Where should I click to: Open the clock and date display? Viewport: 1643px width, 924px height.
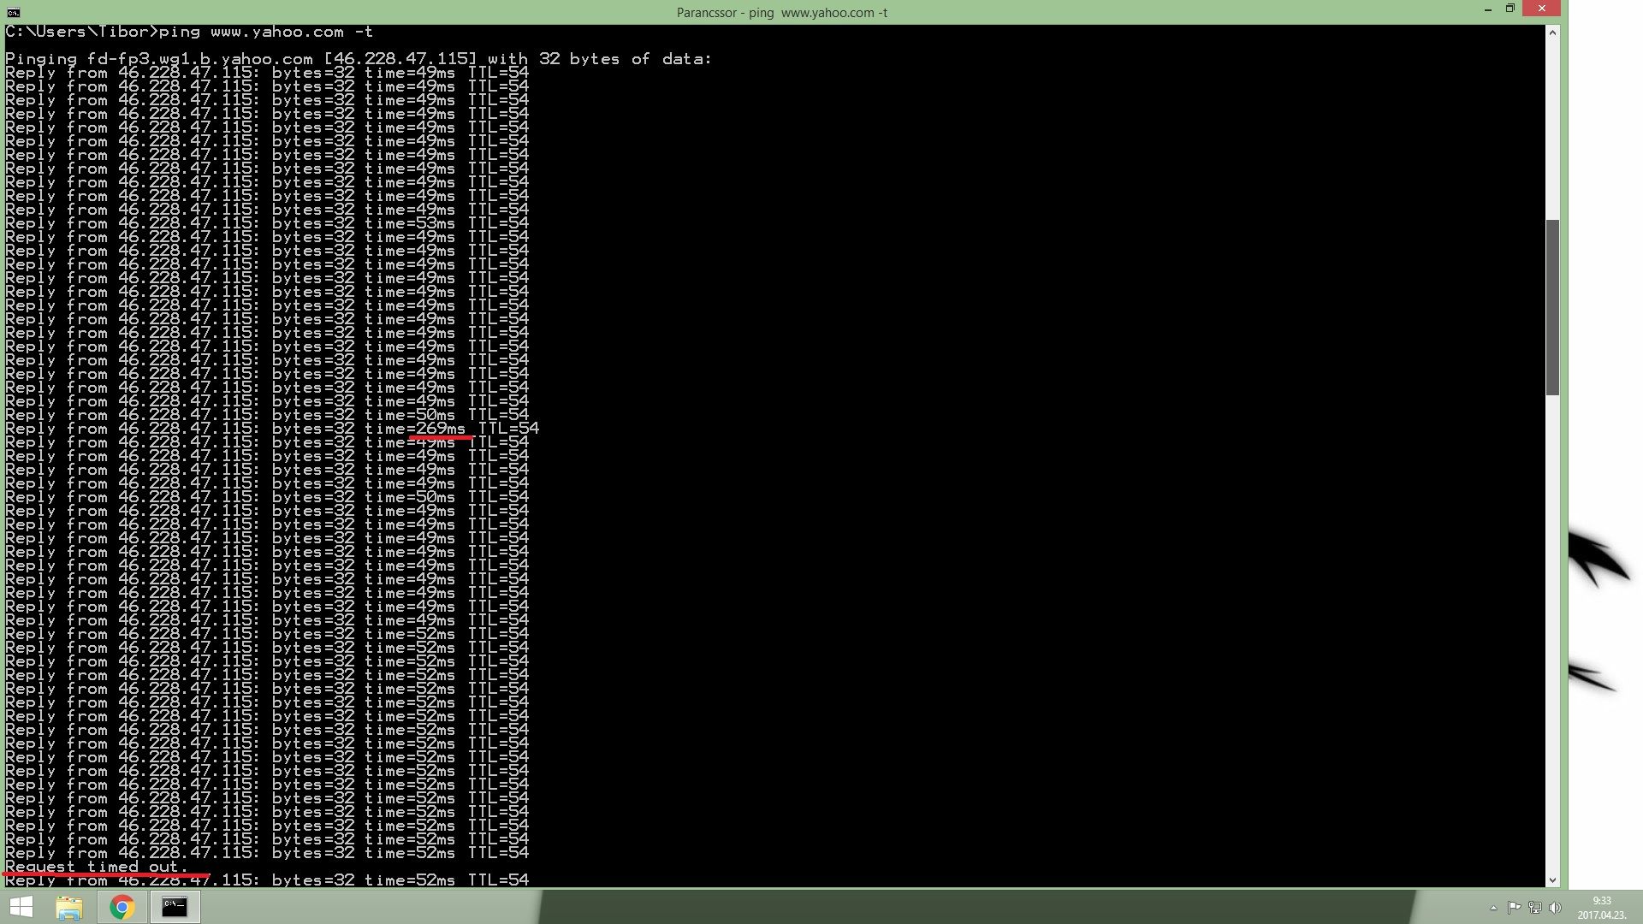pyautogui.click(x=1602, y=908)
